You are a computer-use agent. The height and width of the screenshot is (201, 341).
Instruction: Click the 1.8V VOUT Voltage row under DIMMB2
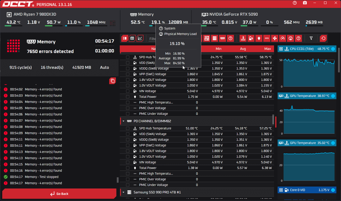197,151
